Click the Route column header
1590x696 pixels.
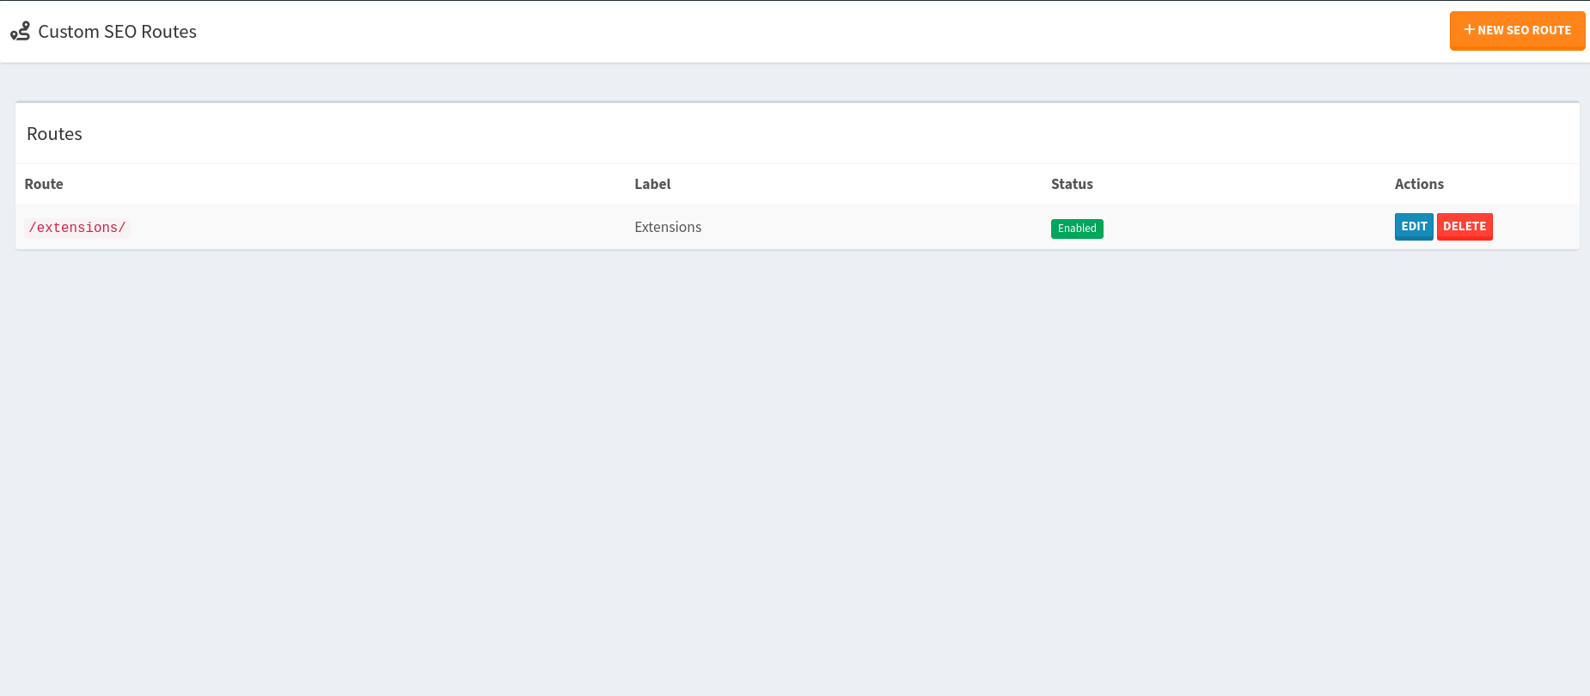point(44,184)
